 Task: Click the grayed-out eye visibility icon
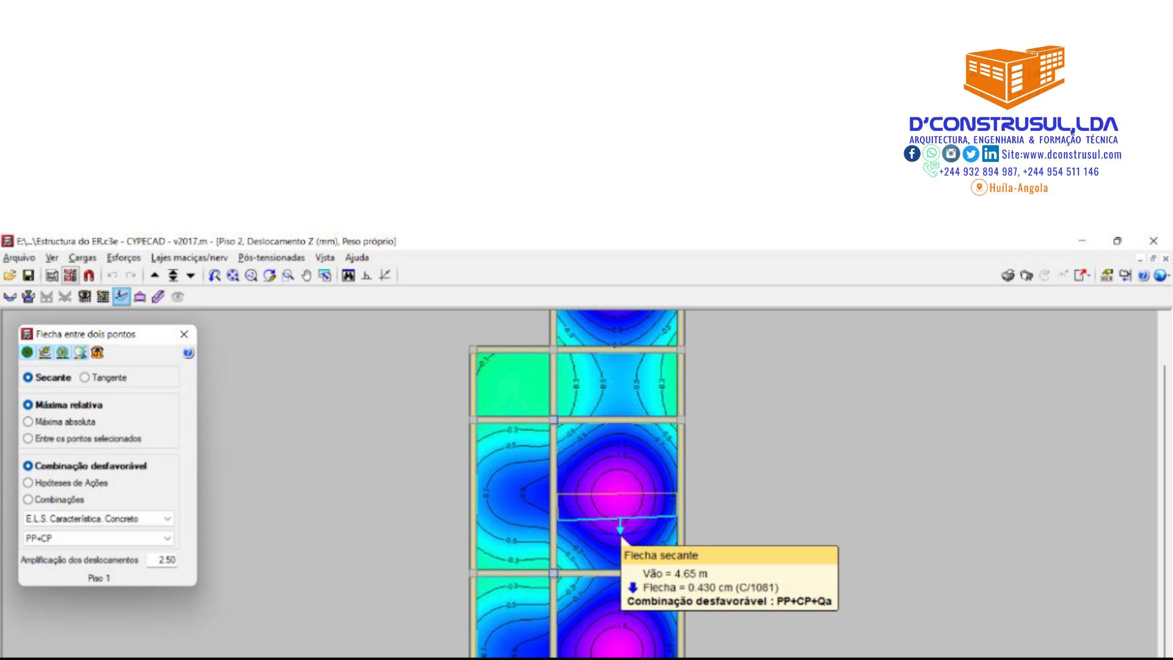pyautogui.click(x=177, y=297)
